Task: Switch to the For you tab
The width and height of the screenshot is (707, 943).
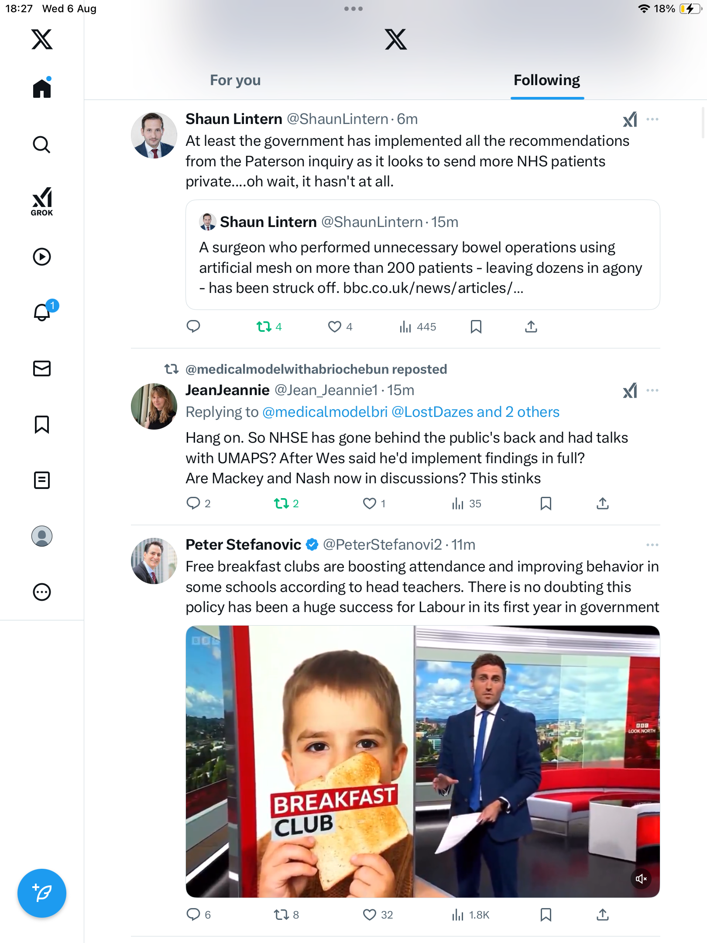Action: click(235, 80)
